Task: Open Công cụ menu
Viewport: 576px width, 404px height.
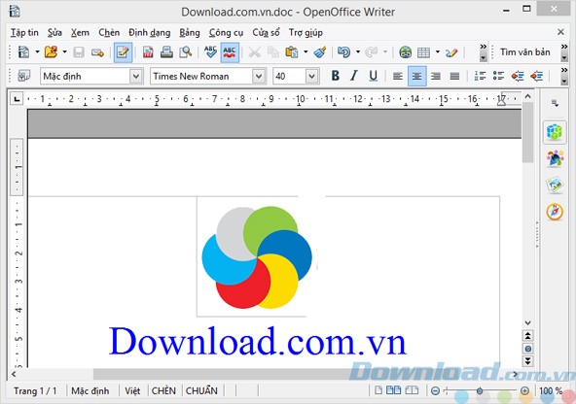Action: pyautogui.click(x=226, y=33)
